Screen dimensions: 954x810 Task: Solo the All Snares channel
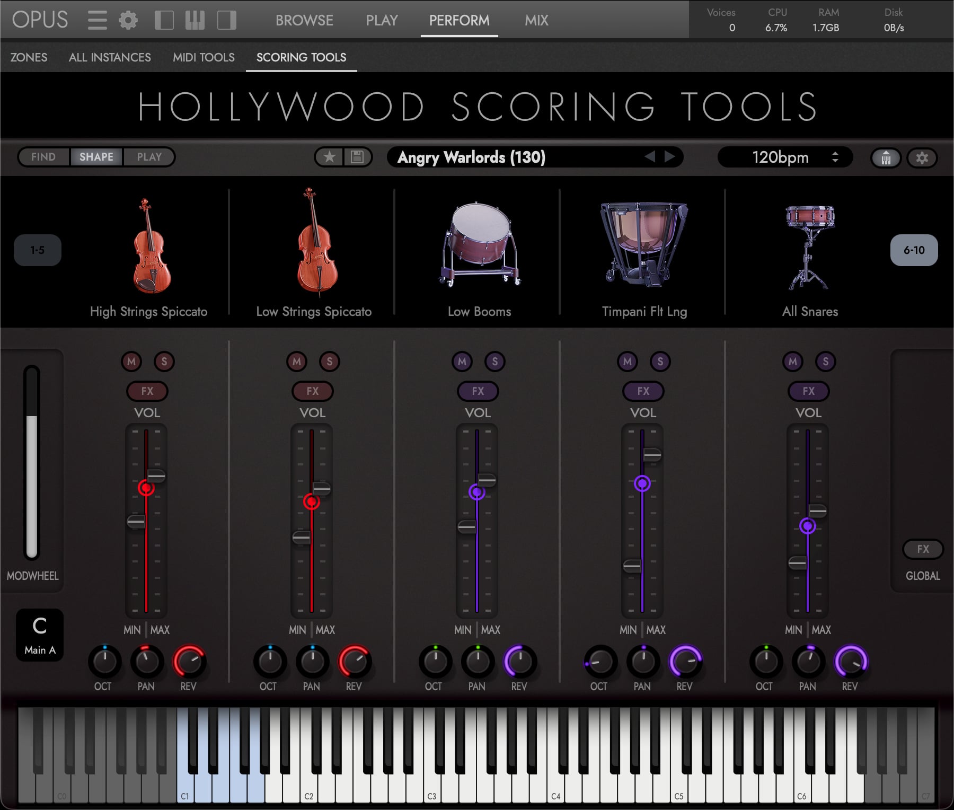[x=826, y=362]
